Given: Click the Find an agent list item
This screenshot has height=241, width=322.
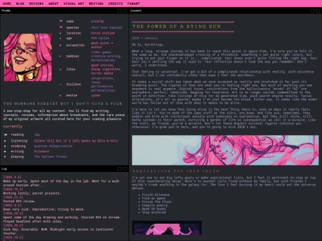Looking at the screenshot, I should (154, 198).
